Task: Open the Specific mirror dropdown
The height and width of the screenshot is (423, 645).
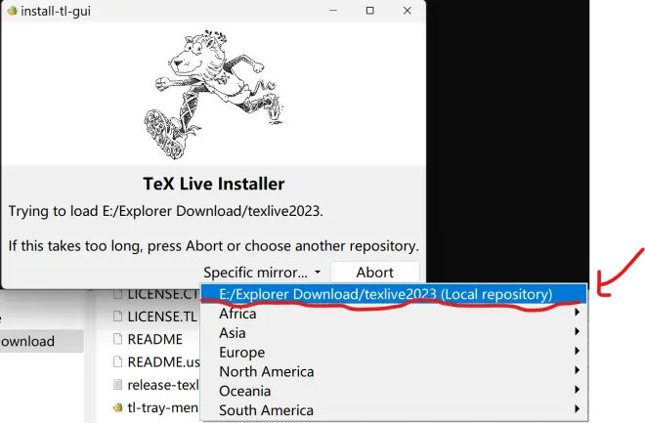Action: pyautogui.click(x=262, y=273)
